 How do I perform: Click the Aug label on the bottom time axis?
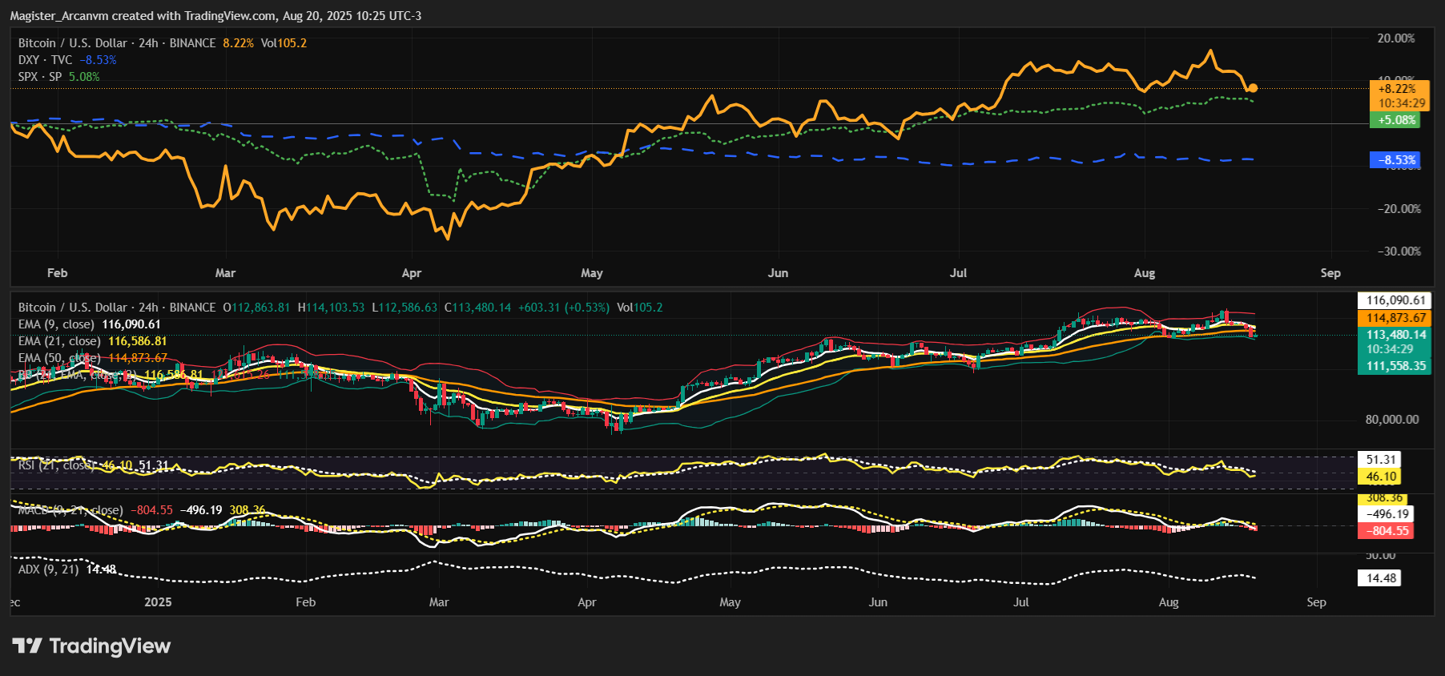(x=1169, y=602)
